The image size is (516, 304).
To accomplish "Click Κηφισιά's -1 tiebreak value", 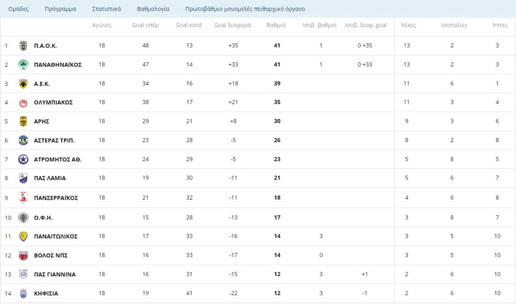I will (x=364, y=293).
